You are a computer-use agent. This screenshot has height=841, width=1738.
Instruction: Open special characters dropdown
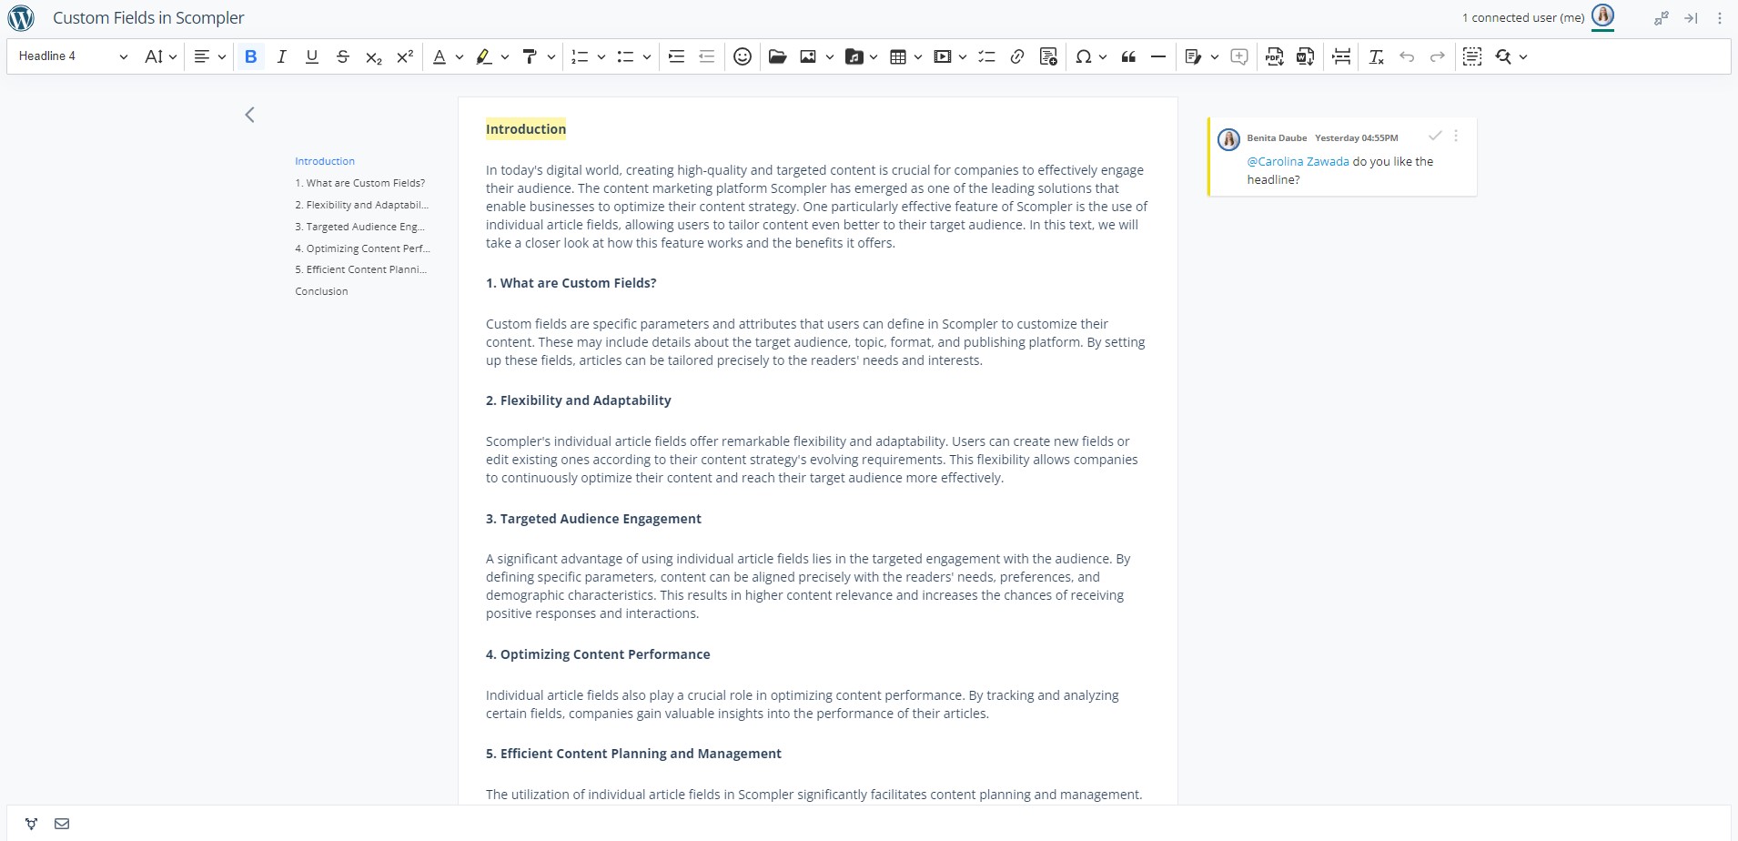click(x=1102, y=56)
